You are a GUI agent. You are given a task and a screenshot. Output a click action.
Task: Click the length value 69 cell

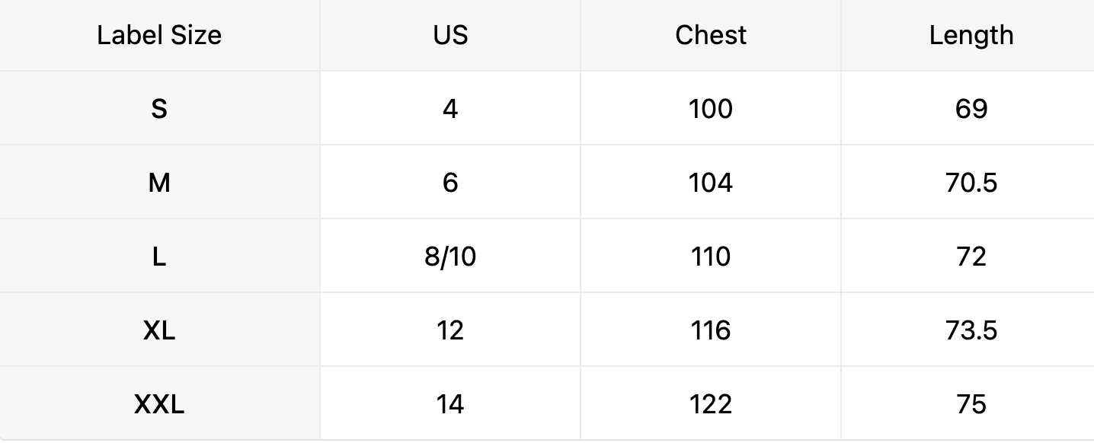(x=971, y=109)
